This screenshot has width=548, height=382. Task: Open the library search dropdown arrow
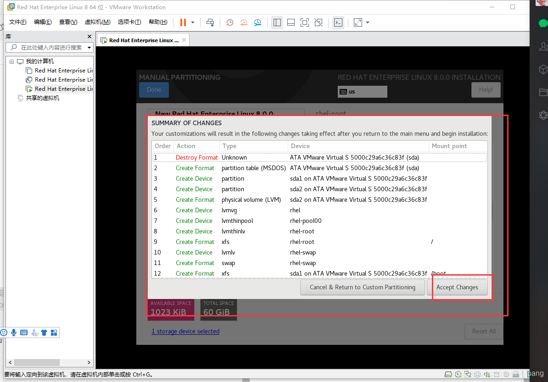(89, 48)
